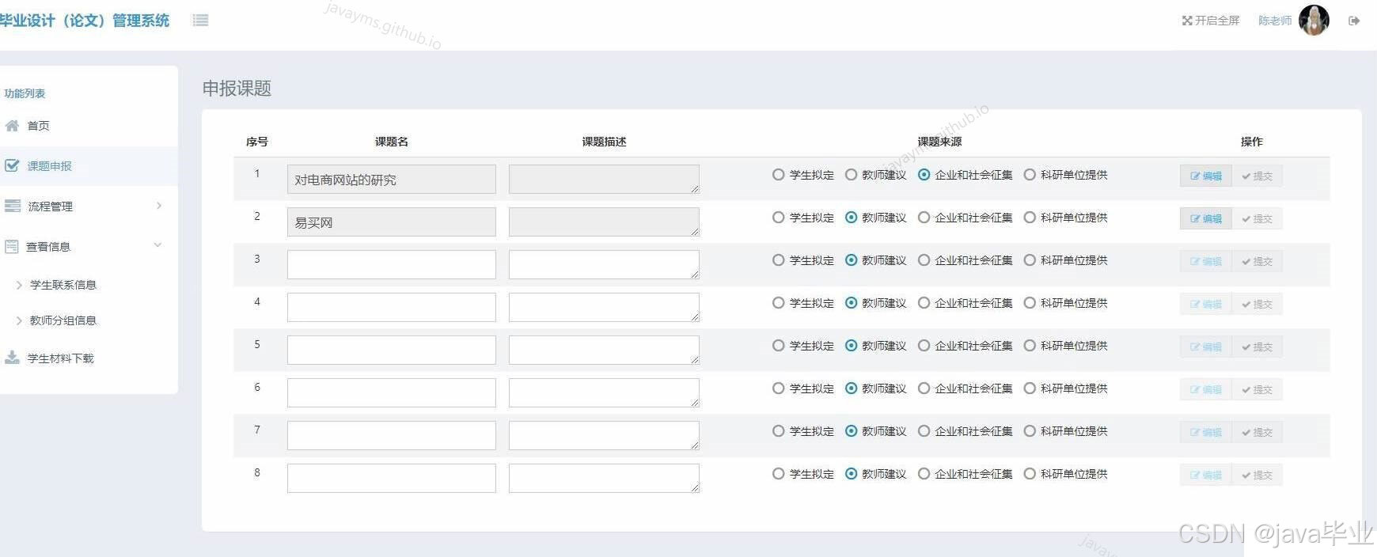
Task: Click the 毕业设计（论文）管理系统 title
Action: click(x=85, y=21)
